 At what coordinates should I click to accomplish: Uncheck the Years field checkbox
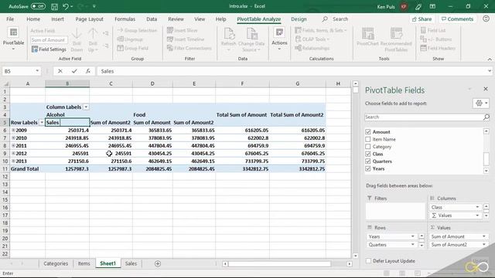click(x=368, y=168)
